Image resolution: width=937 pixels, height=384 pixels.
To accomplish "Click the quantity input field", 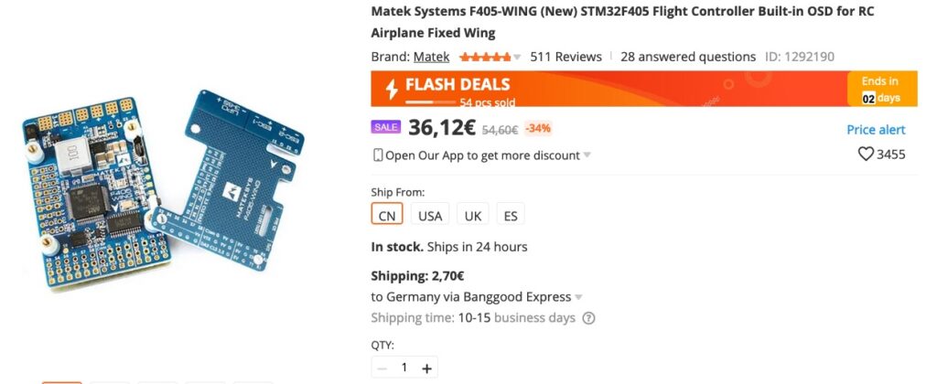I will pyautogui.click(x=404, y=368).
